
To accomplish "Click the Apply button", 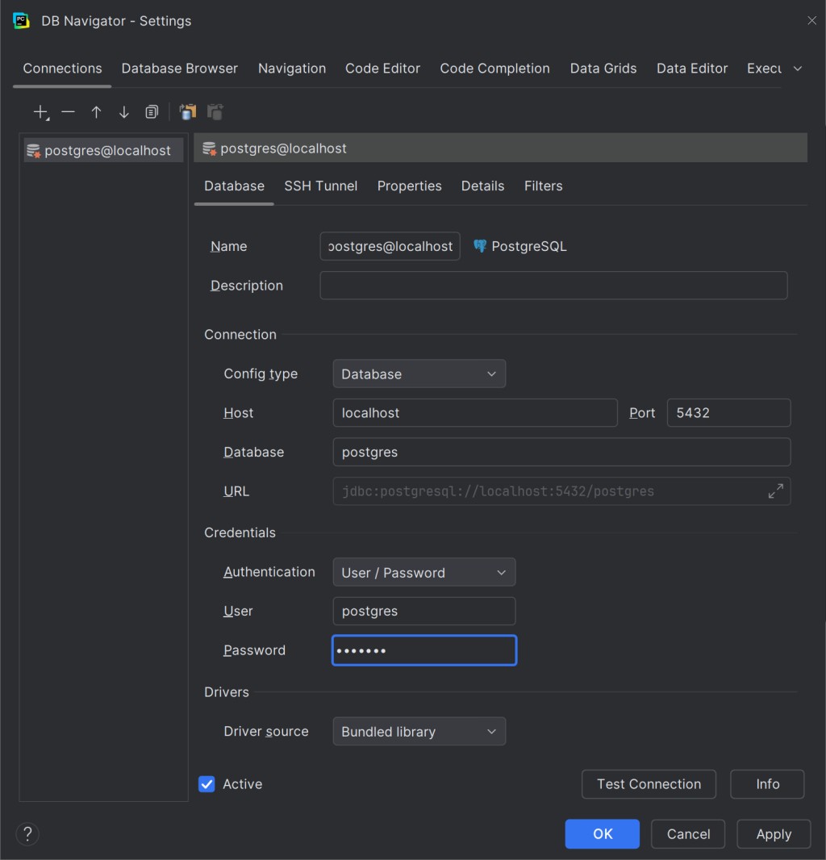I will (x=773, y=834).
